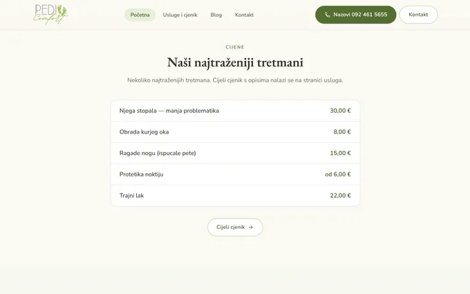
Task: Click the 8,00 € price
Action: [x=342, y=132]
